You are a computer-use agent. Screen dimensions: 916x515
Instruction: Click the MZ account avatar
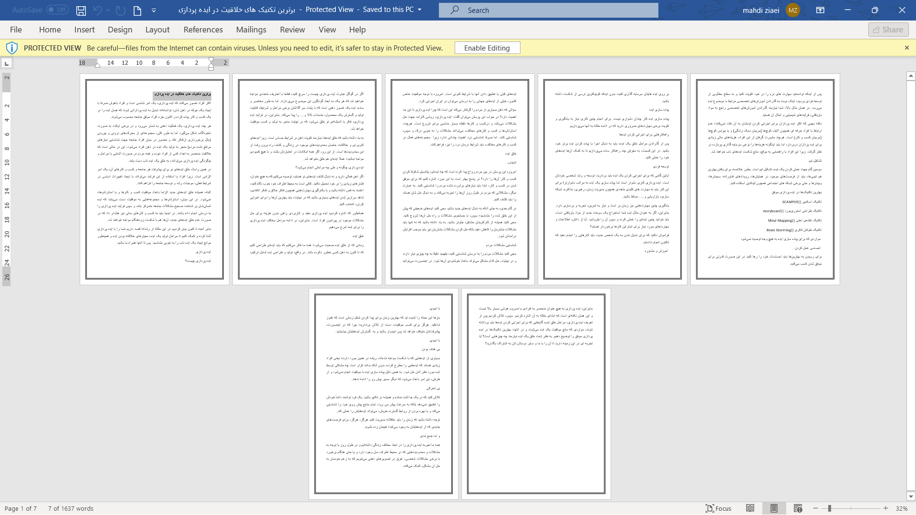[792, 10]
